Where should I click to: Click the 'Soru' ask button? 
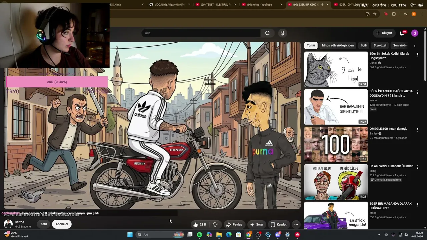click(x=256, y=225)
